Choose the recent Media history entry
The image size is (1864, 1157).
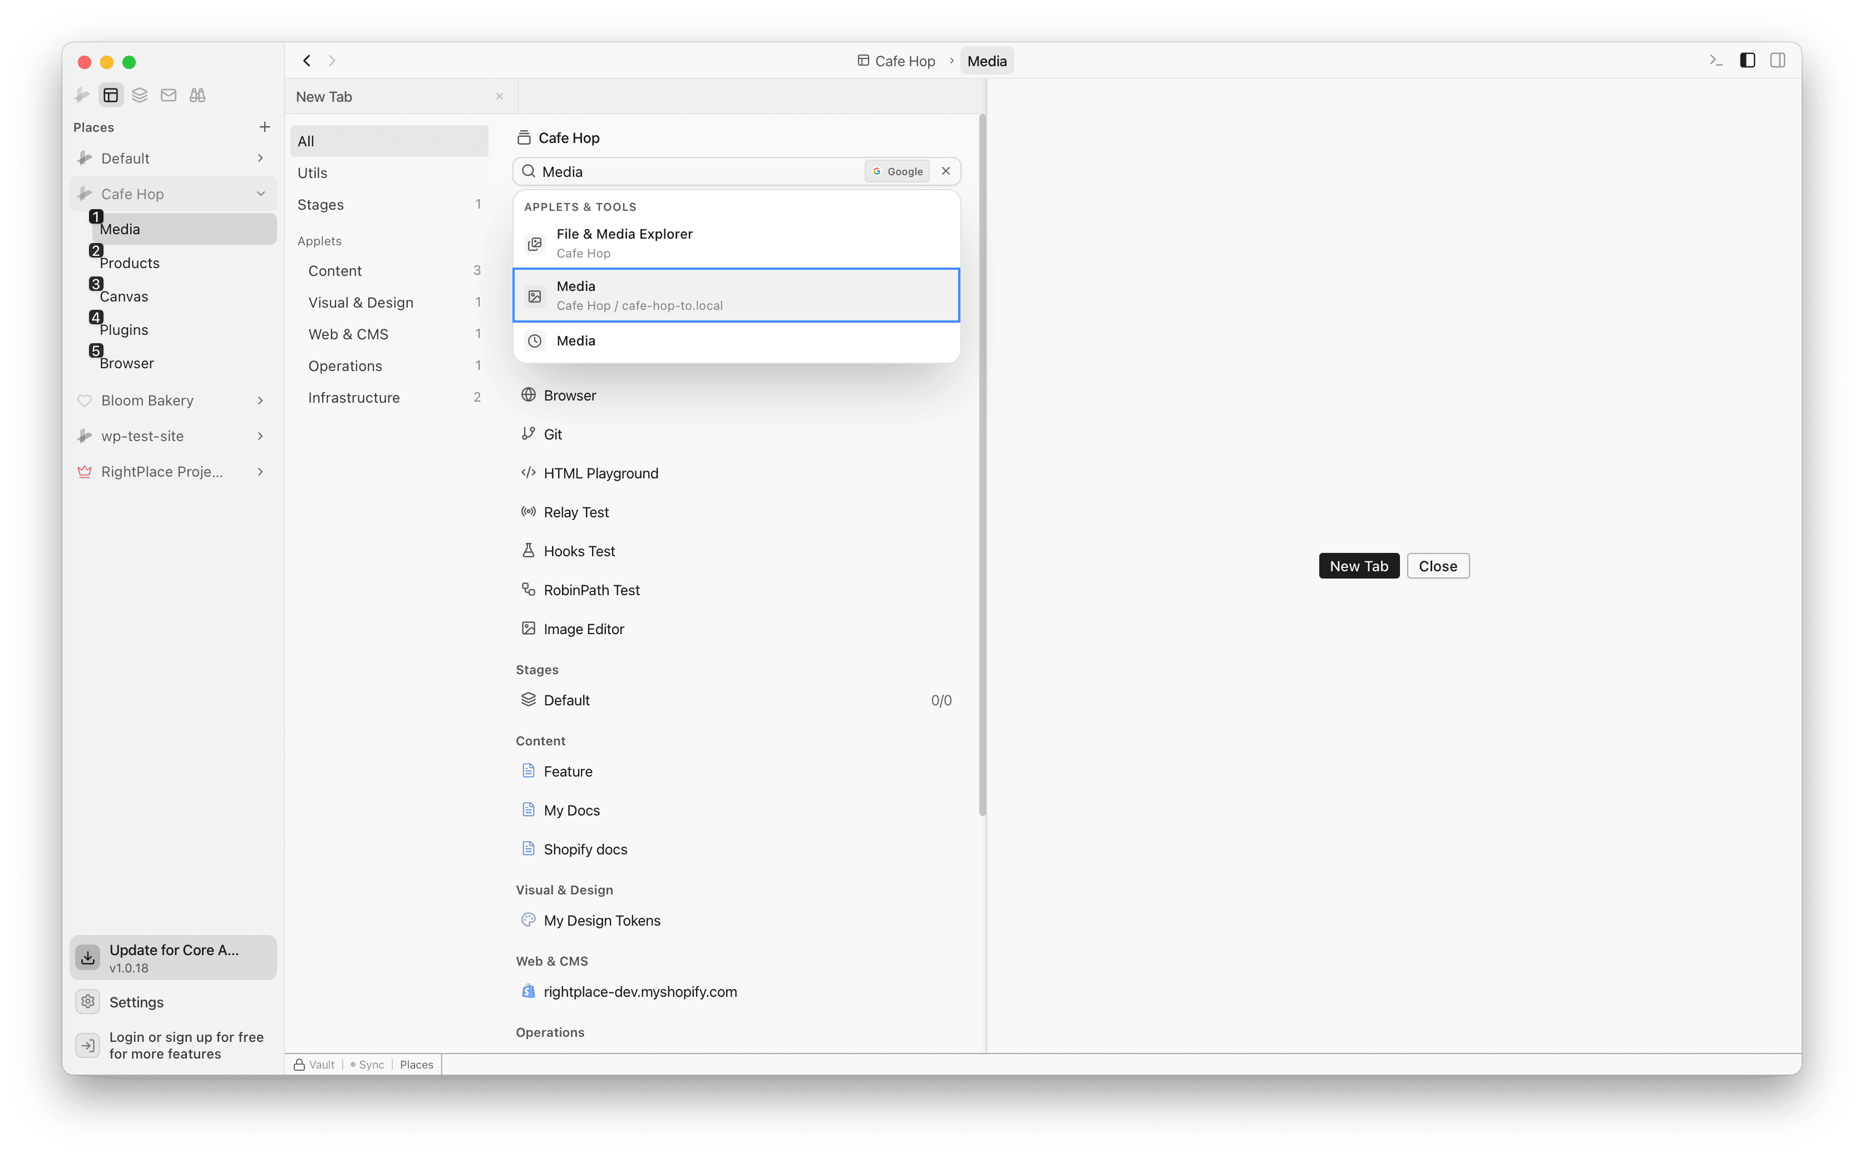[x=736, y=340]
